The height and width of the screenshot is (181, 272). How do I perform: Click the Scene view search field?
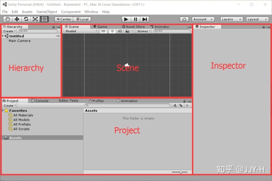click(x=172, y=31)
